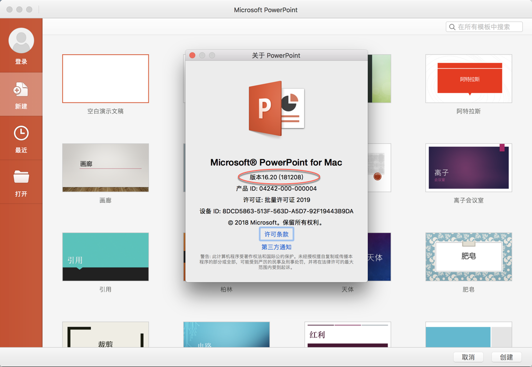Click the 创建 (Create) button
This screenshot has height=367, width=532.
(x=506, y=357)
